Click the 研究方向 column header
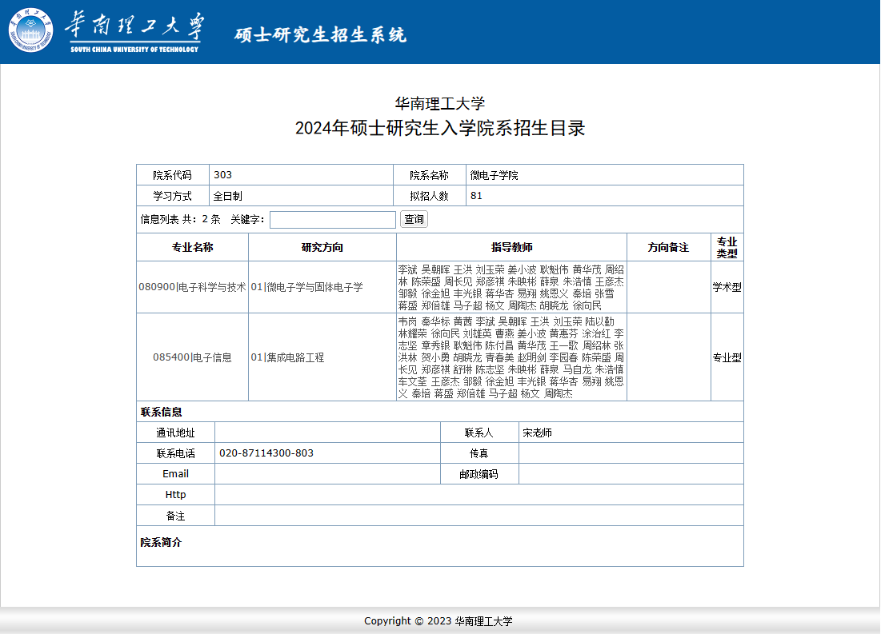Viewport: 881px width, 634px height. 322,247
